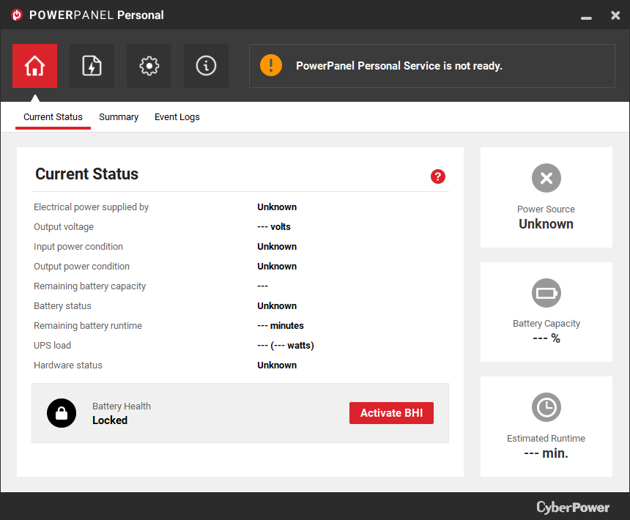630x520 pixels.
Task: Open the energy/power document icon
Action: (92, 66)
